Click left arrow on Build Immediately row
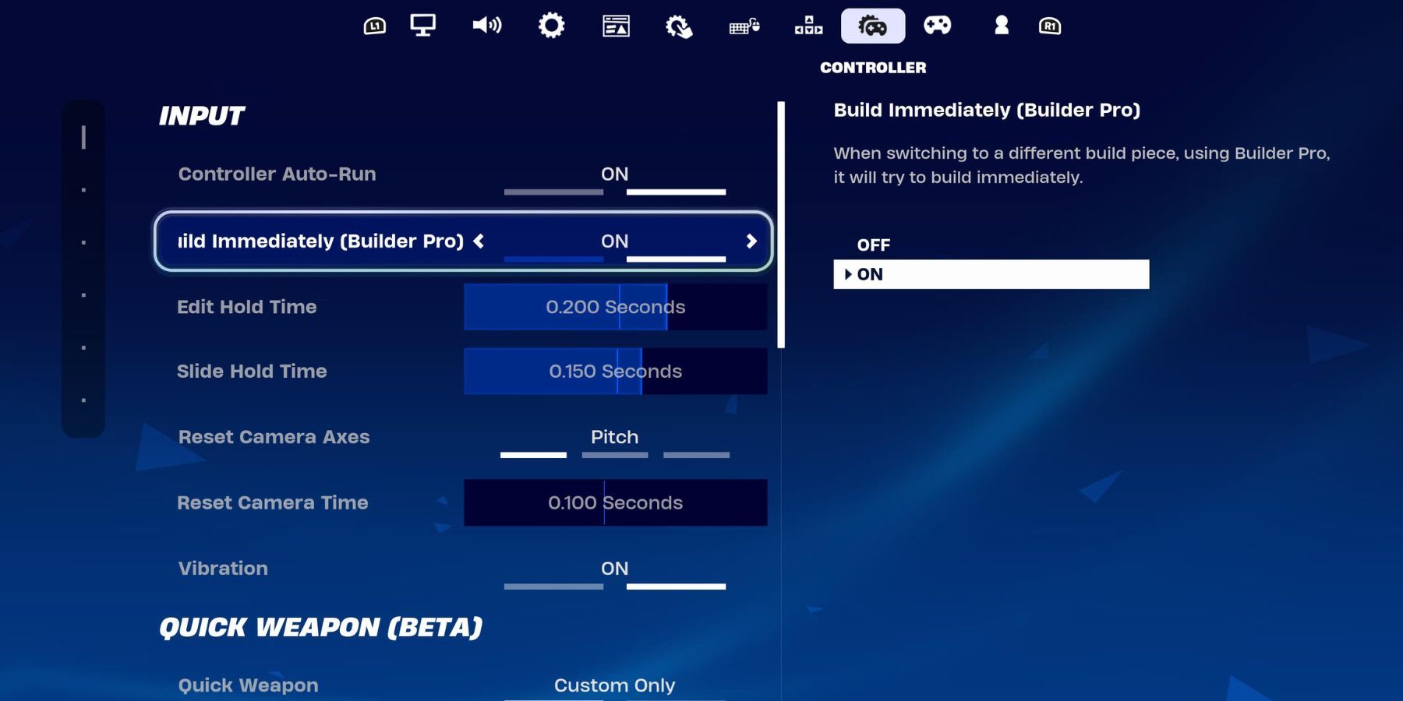This screenshot has height=701, width=1403. [479, 241]
